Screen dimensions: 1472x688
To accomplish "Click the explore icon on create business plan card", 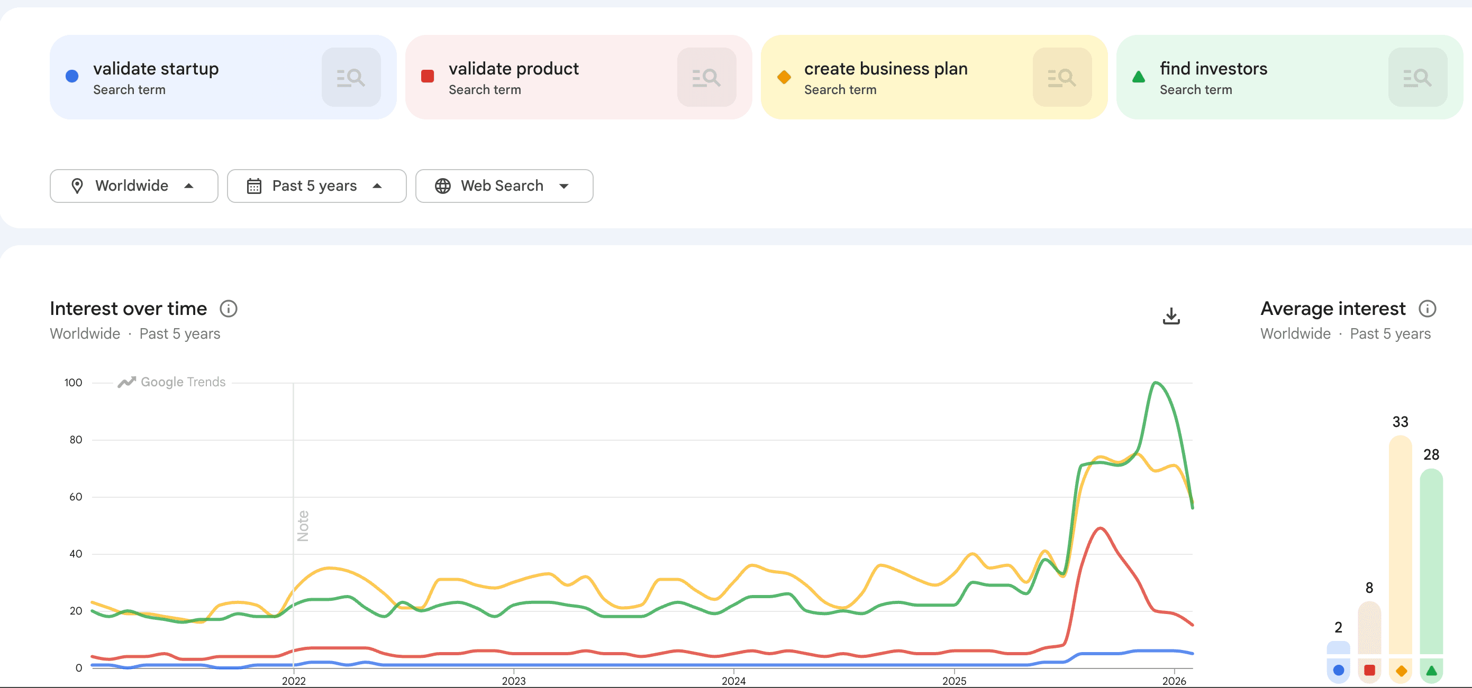I will pyautogui.click(x=1062, y=77).
